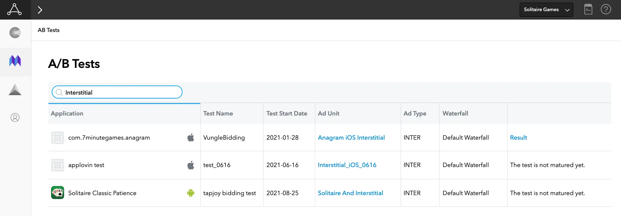The width and height of the screenshot is (621, 216).
Task: Select the MAX purple M sidebar icon
Action: (15, 61)
